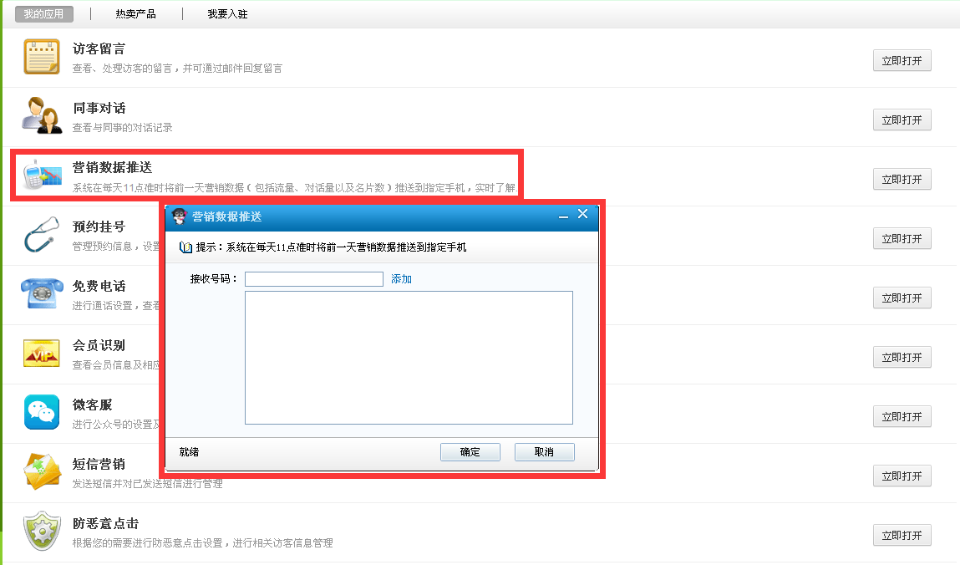Click the 添加 link in dialog
The width and height of the screenshot is (960, 565).
point(401,279)
